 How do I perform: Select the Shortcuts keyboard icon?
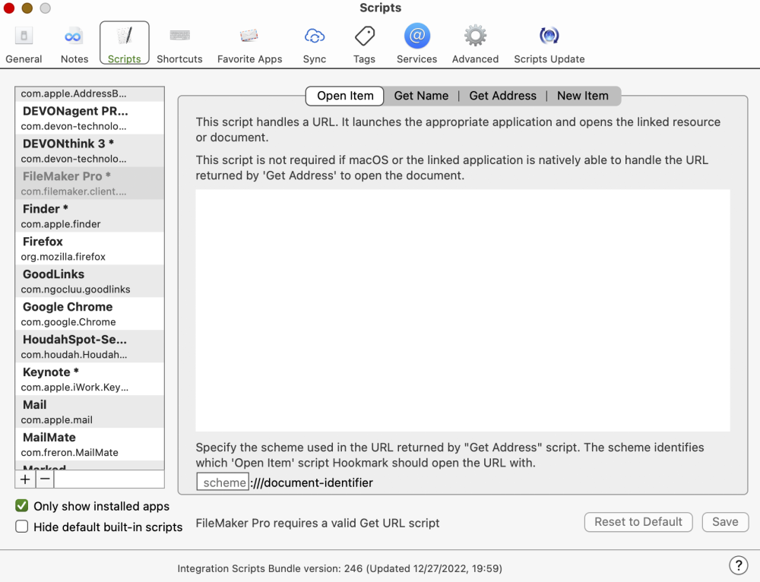pos(179,44)
